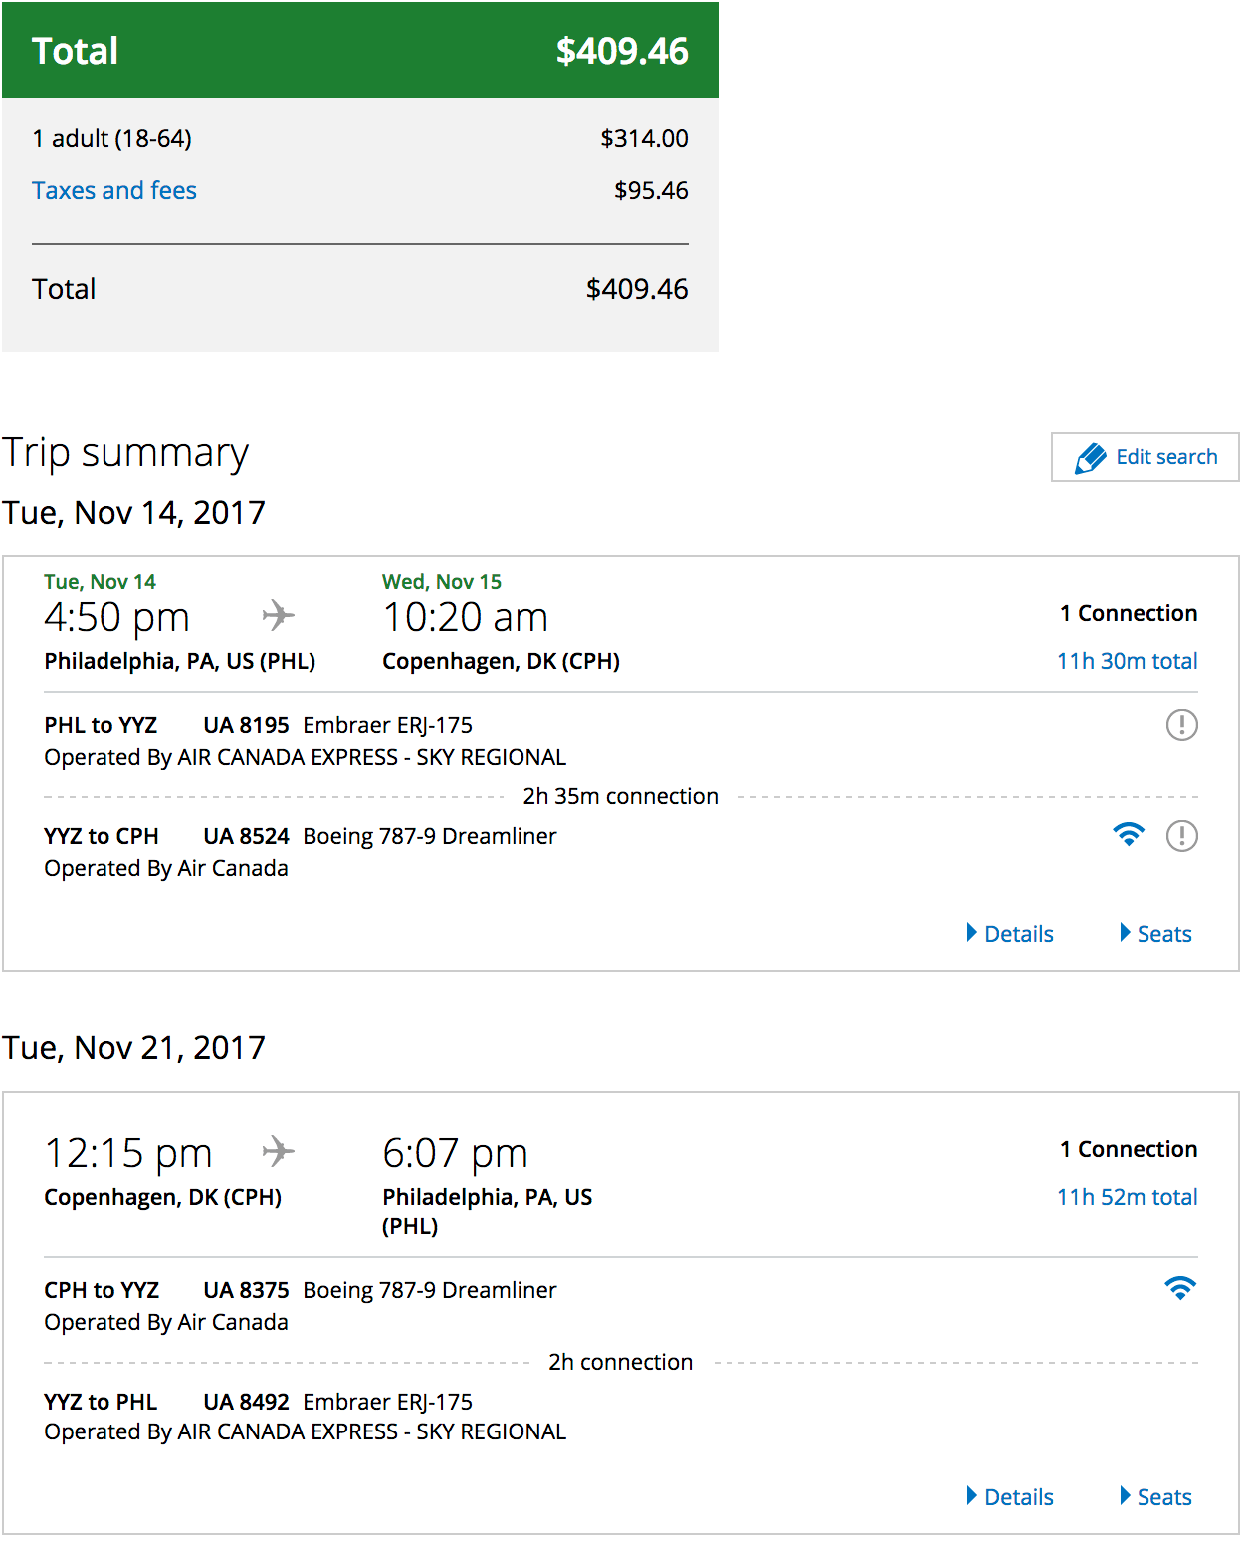Click the 1 adult (18-64) fare row
The image size is (1250, 1541).
coord(360,138)
